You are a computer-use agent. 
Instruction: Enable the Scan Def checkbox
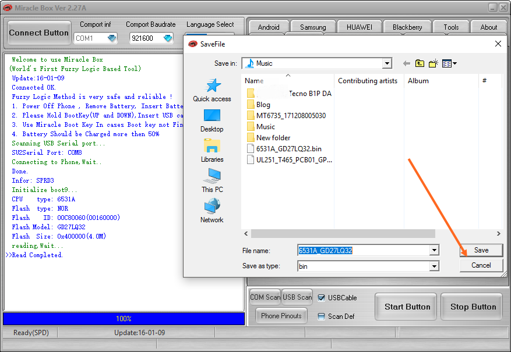tap(320, 315)
